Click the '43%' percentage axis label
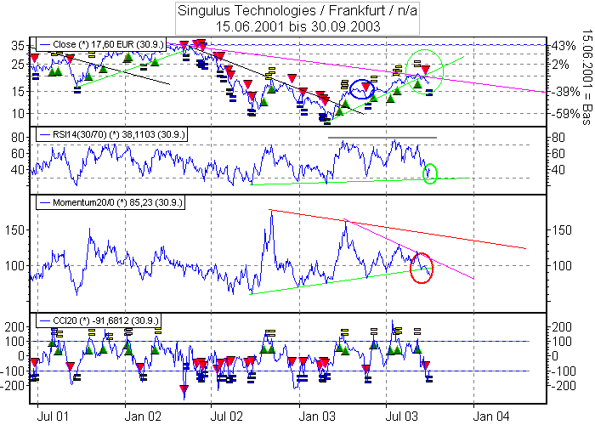The image size is (595, 425). tap(564, 46)
